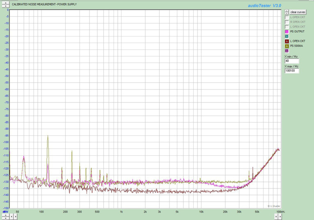Click the -100 level axis label
The width and height of the screenshot is (314, 220).
[x=6, y=142]
